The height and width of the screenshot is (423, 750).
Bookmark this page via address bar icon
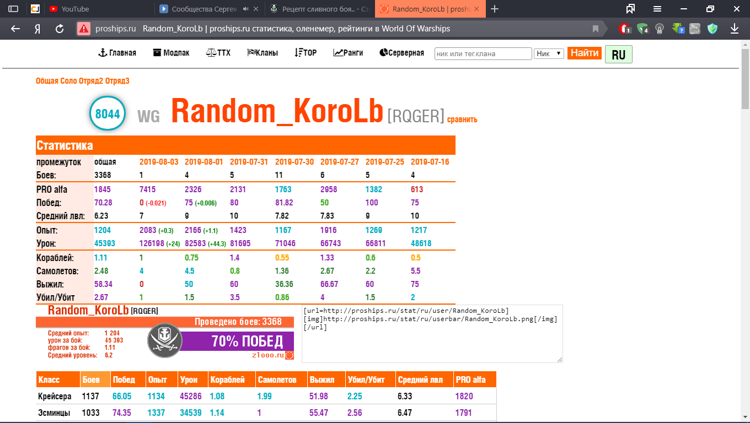point(595,29)
